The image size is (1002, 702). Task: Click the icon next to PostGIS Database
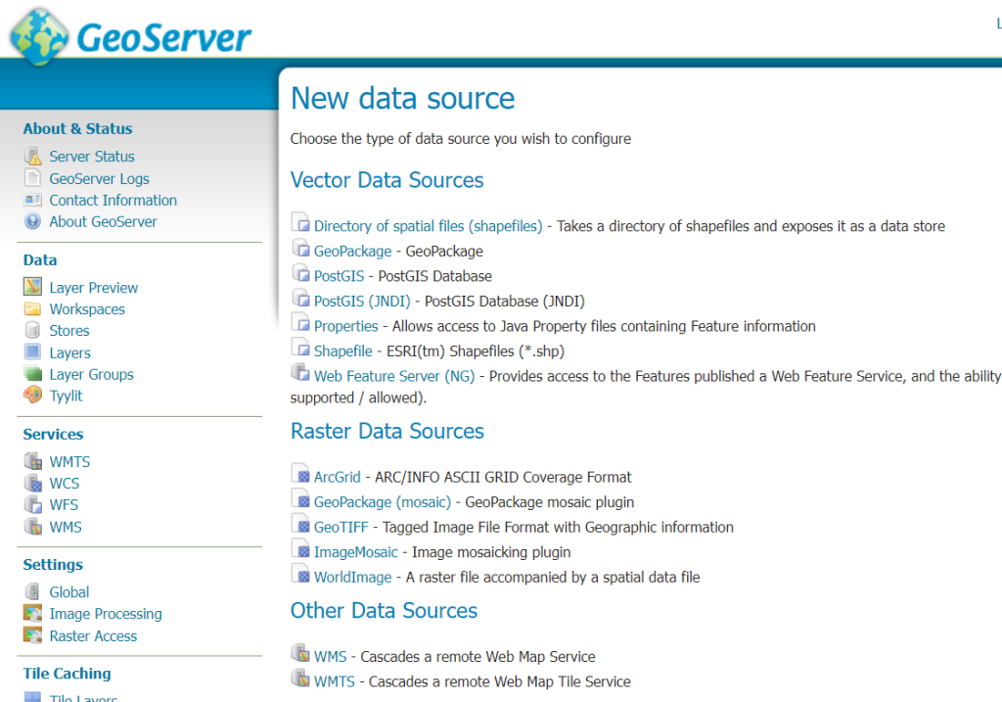click(x=300, y=272)
